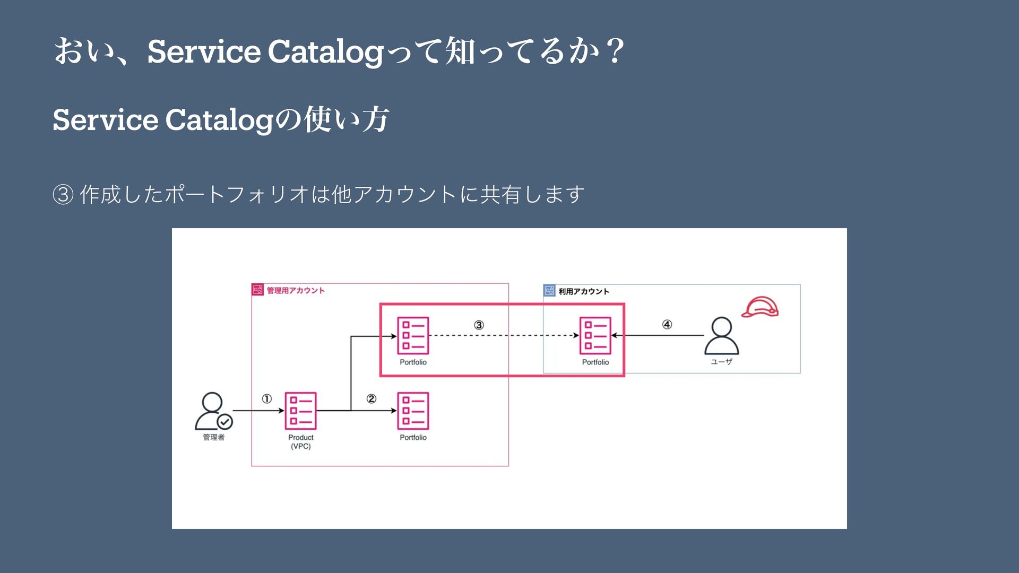Click the 管理用アカウント label text
1019x573 pixels.
296,290
